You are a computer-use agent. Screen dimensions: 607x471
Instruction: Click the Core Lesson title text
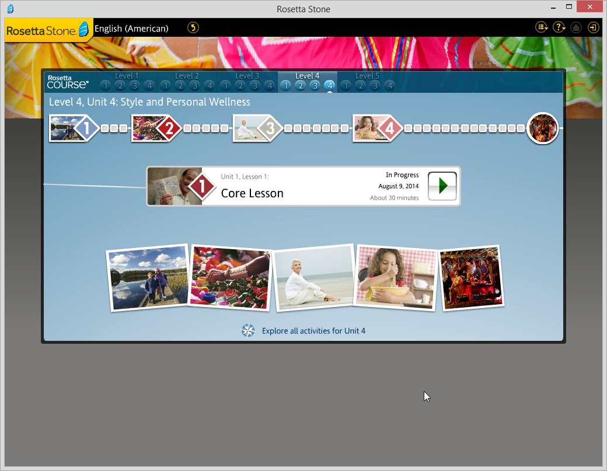(x=252, y=193)
